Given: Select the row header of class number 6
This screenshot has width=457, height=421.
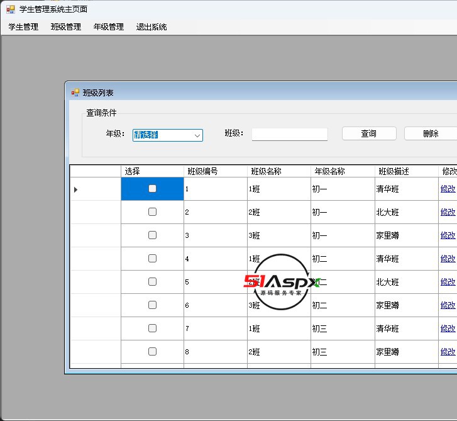Looking at the screenshot, I should coord(95,305).
